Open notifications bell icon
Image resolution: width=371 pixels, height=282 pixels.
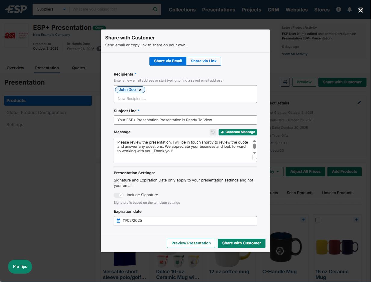pos(349,9)
